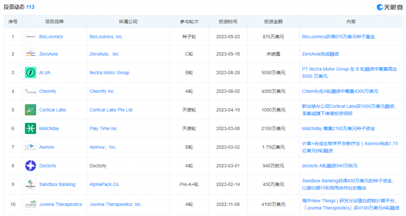Screen dimensions: 406x216
Task: Open BioLoomics获得870万美元种子基金 article
Action: (339, 37)
